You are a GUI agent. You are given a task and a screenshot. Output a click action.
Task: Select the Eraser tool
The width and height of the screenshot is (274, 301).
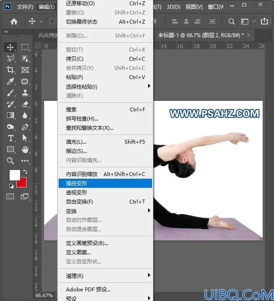(x=25, y=104)
